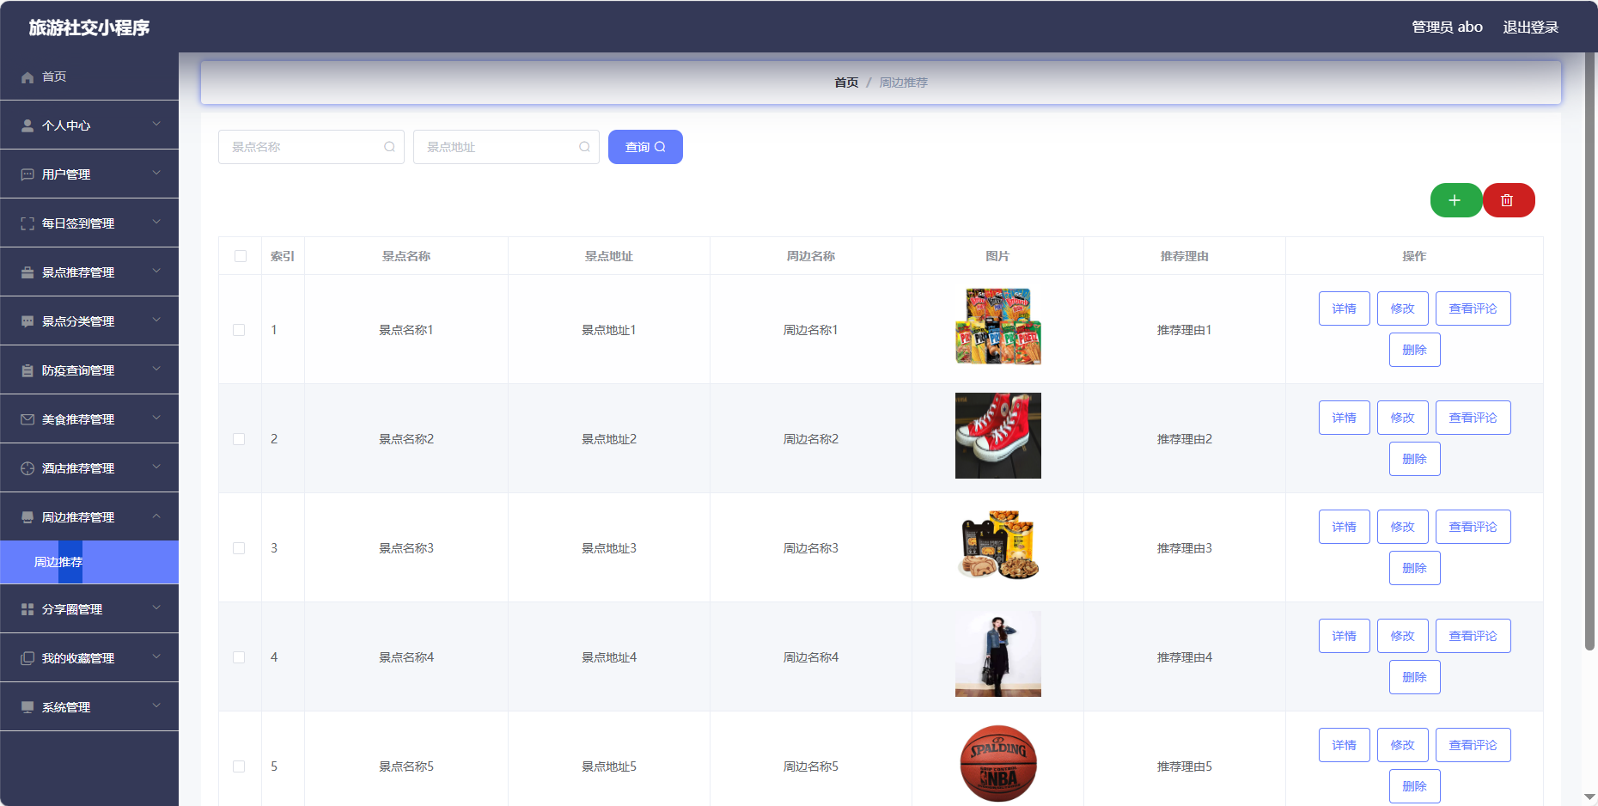Open the 系统管理 menu label
This screenshot has height=806, width=1598.
coord(66,707)
